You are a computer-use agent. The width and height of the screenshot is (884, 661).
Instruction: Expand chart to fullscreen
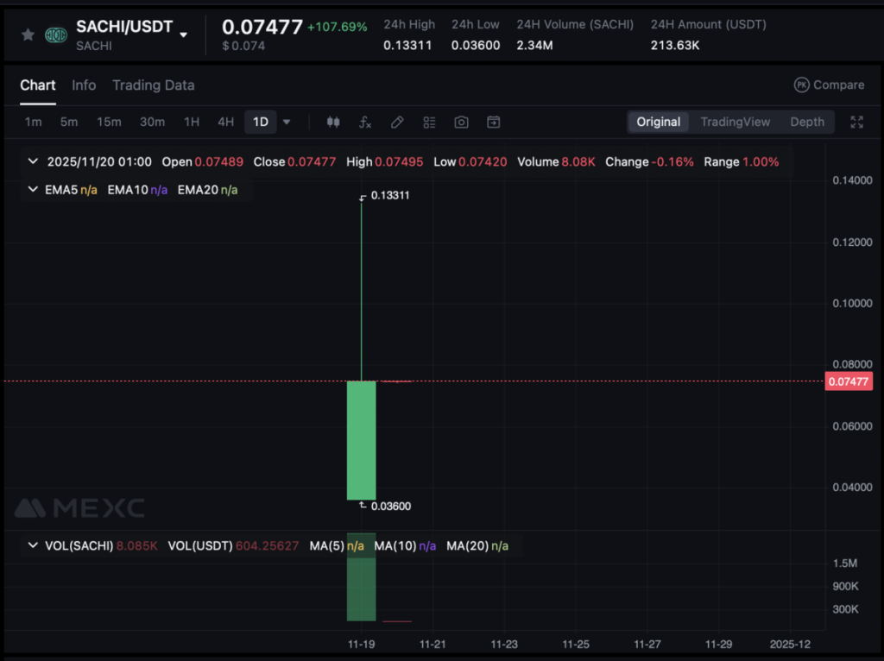856,123
